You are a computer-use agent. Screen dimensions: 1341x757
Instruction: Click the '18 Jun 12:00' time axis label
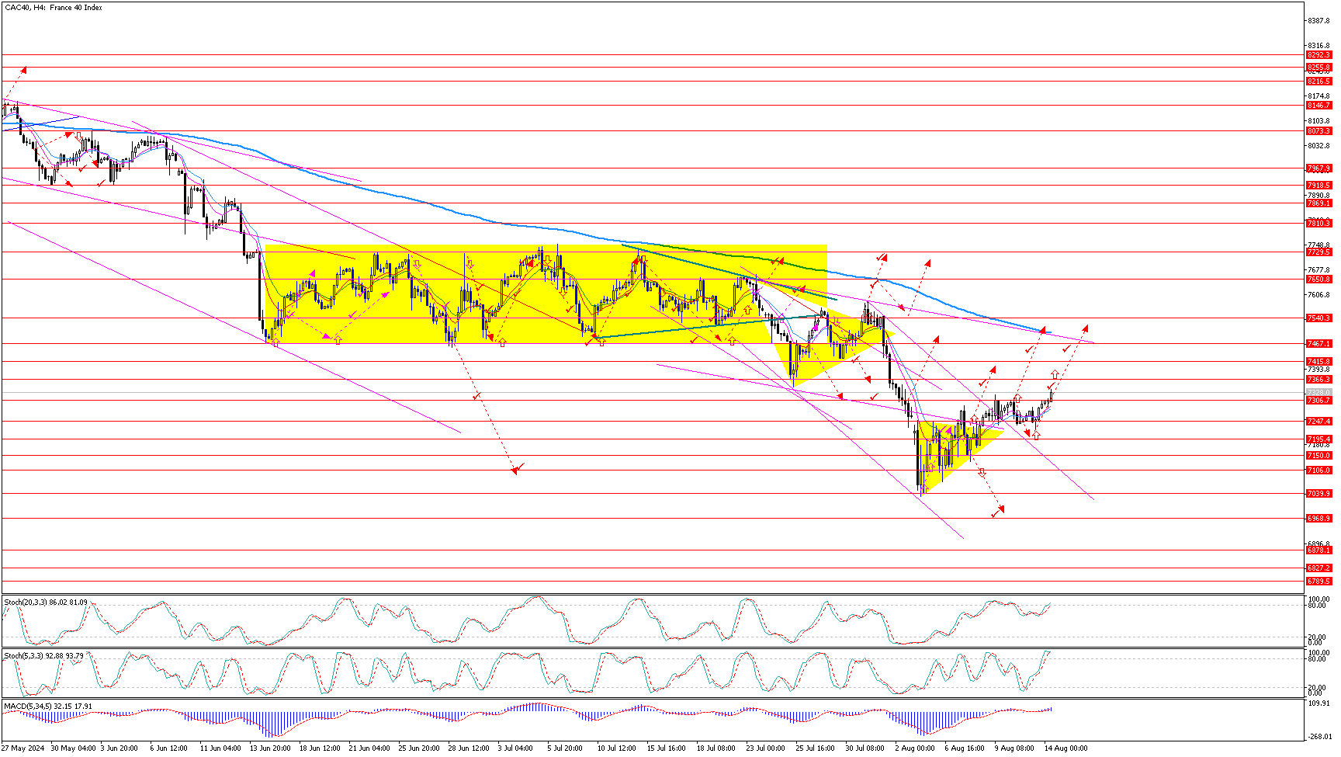tap(320, 748)
